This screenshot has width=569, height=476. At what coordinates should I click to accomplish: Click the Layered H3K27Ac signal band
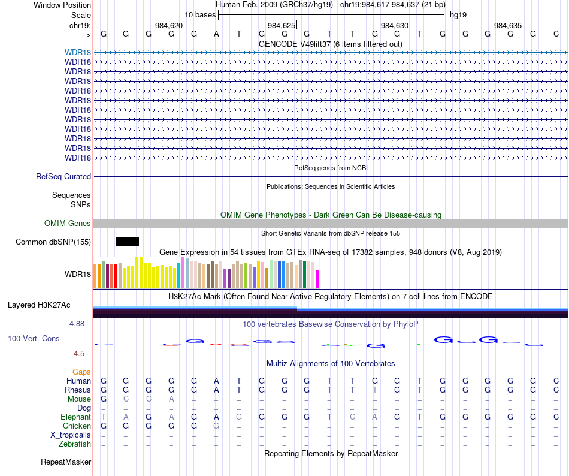coord(331,312)
